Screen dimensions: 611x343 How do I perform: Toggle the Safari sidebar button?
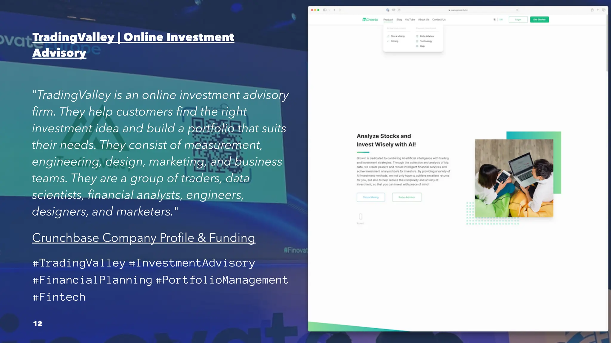325,10
